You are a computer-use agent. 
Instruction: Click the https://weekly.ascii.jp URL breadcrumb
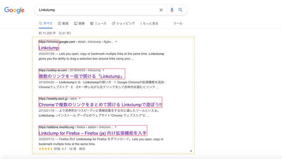(58, 99)
